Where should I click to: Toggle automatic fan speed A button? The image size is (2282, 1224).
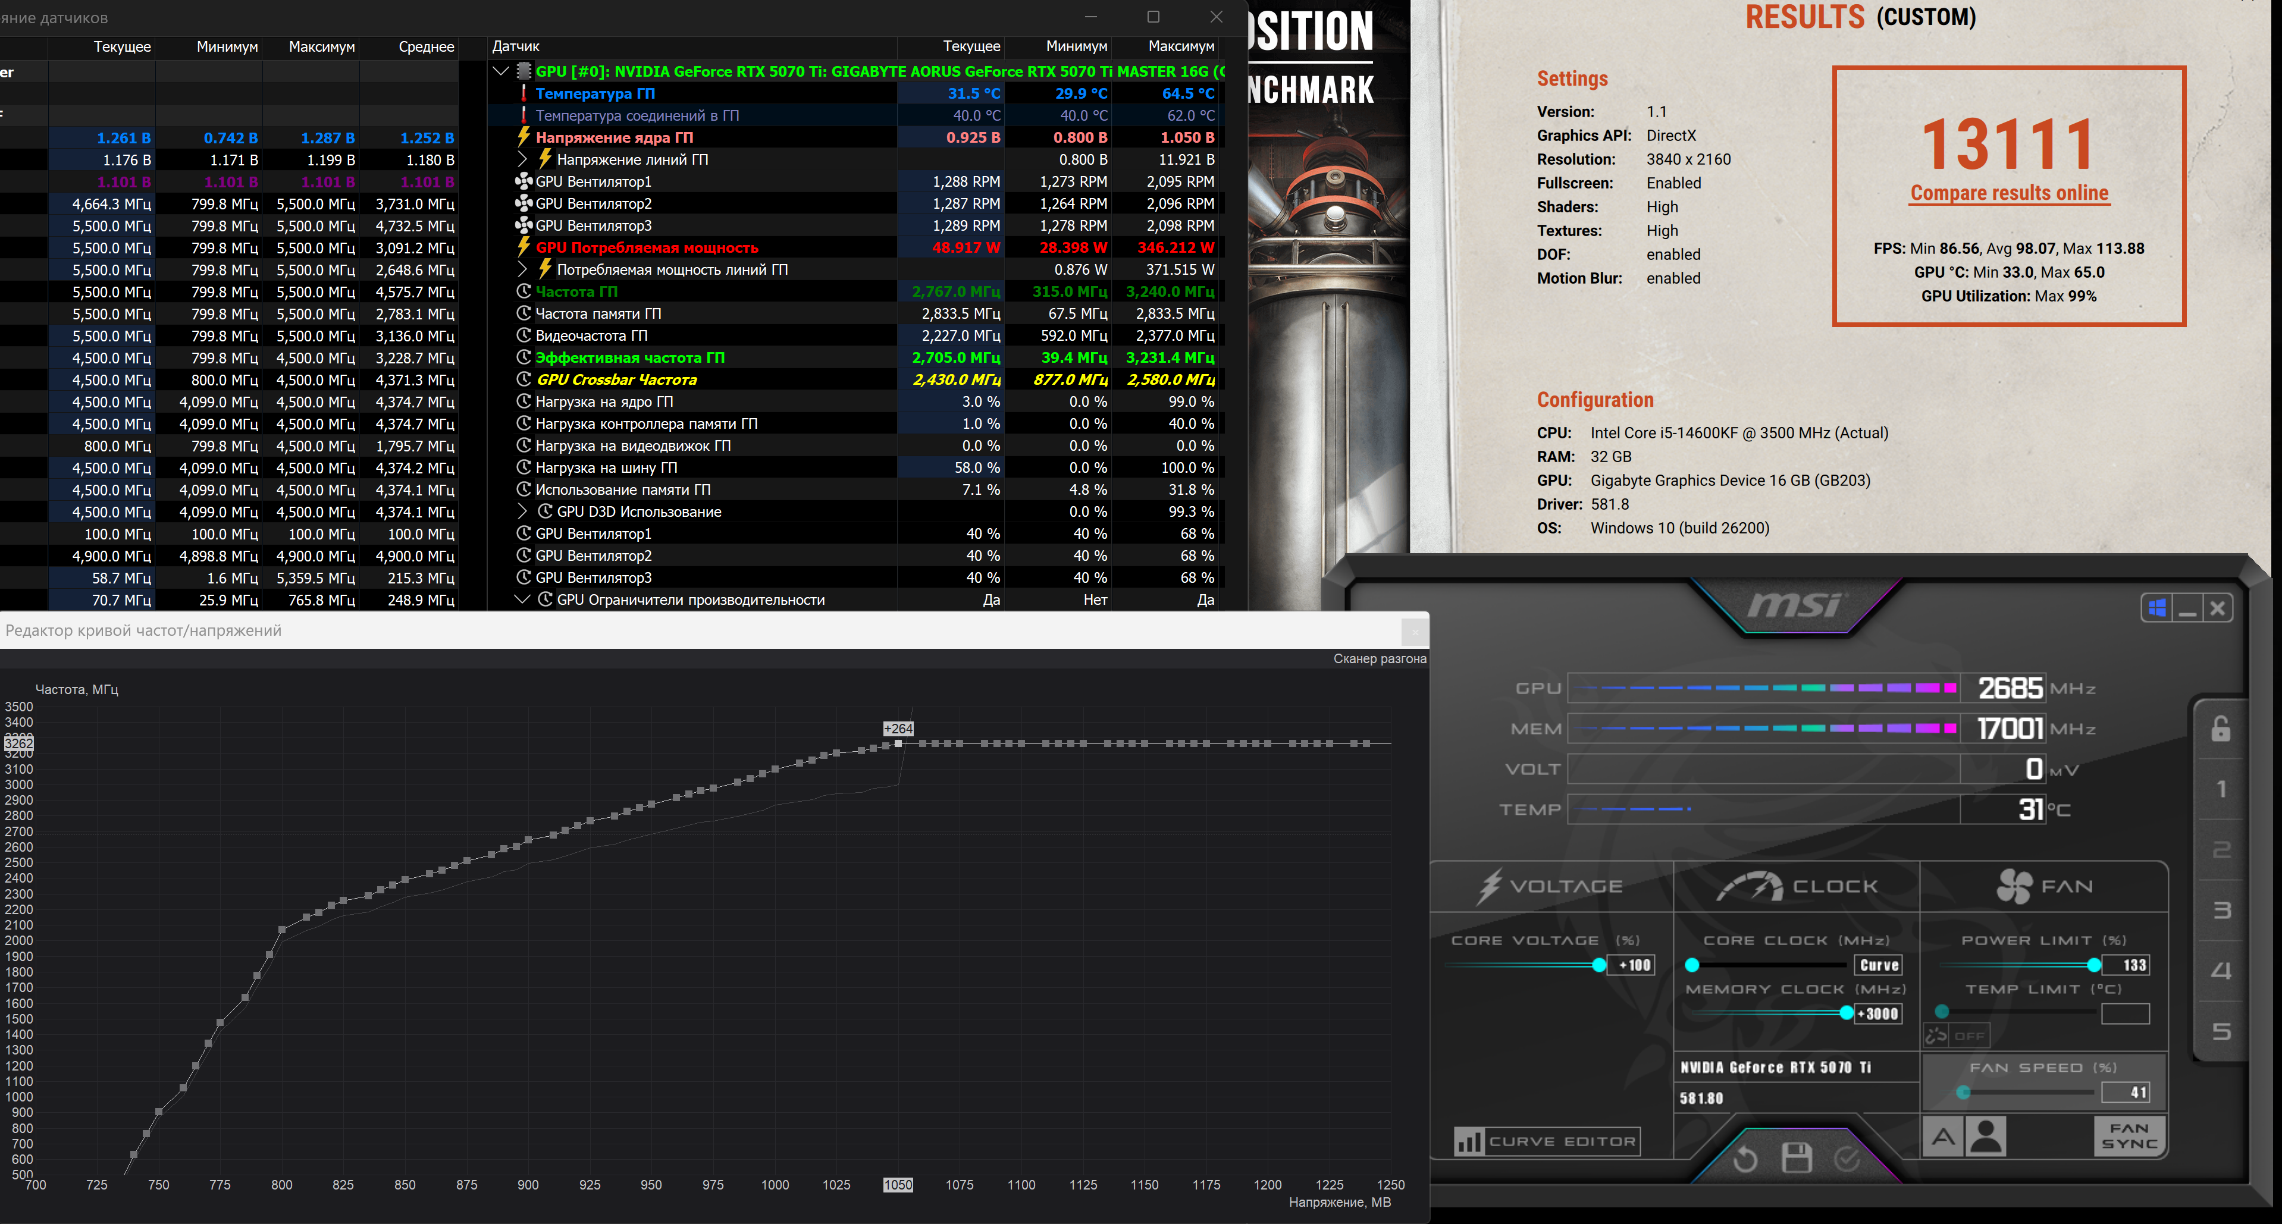(x=1943, y=1137)
